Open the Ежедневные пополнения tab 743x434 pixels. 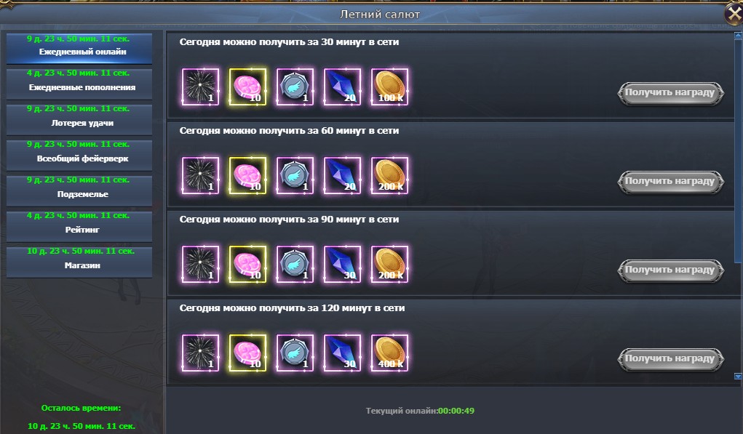tap(79, 84)
